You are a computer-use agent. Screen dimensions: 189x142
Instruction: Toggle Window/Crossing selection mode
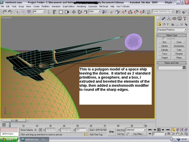point(67,12)
